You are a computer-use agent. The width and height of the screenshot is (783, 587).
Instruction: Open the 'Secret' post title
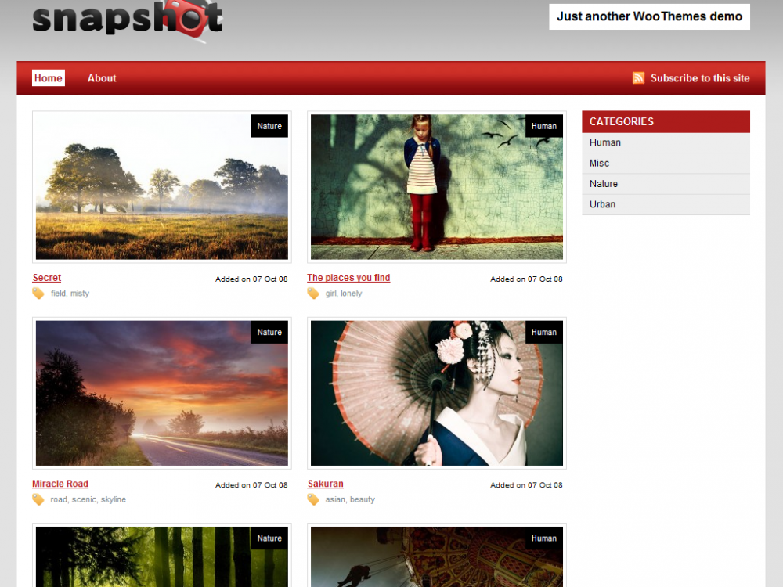click(x=47, y=278)
